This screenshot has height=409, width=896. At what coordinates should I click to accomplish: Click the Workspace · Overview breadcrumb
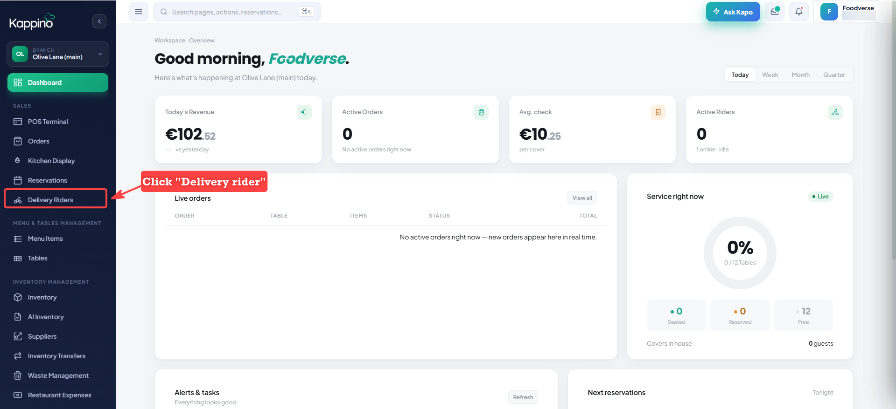click(x=185, y=41)
